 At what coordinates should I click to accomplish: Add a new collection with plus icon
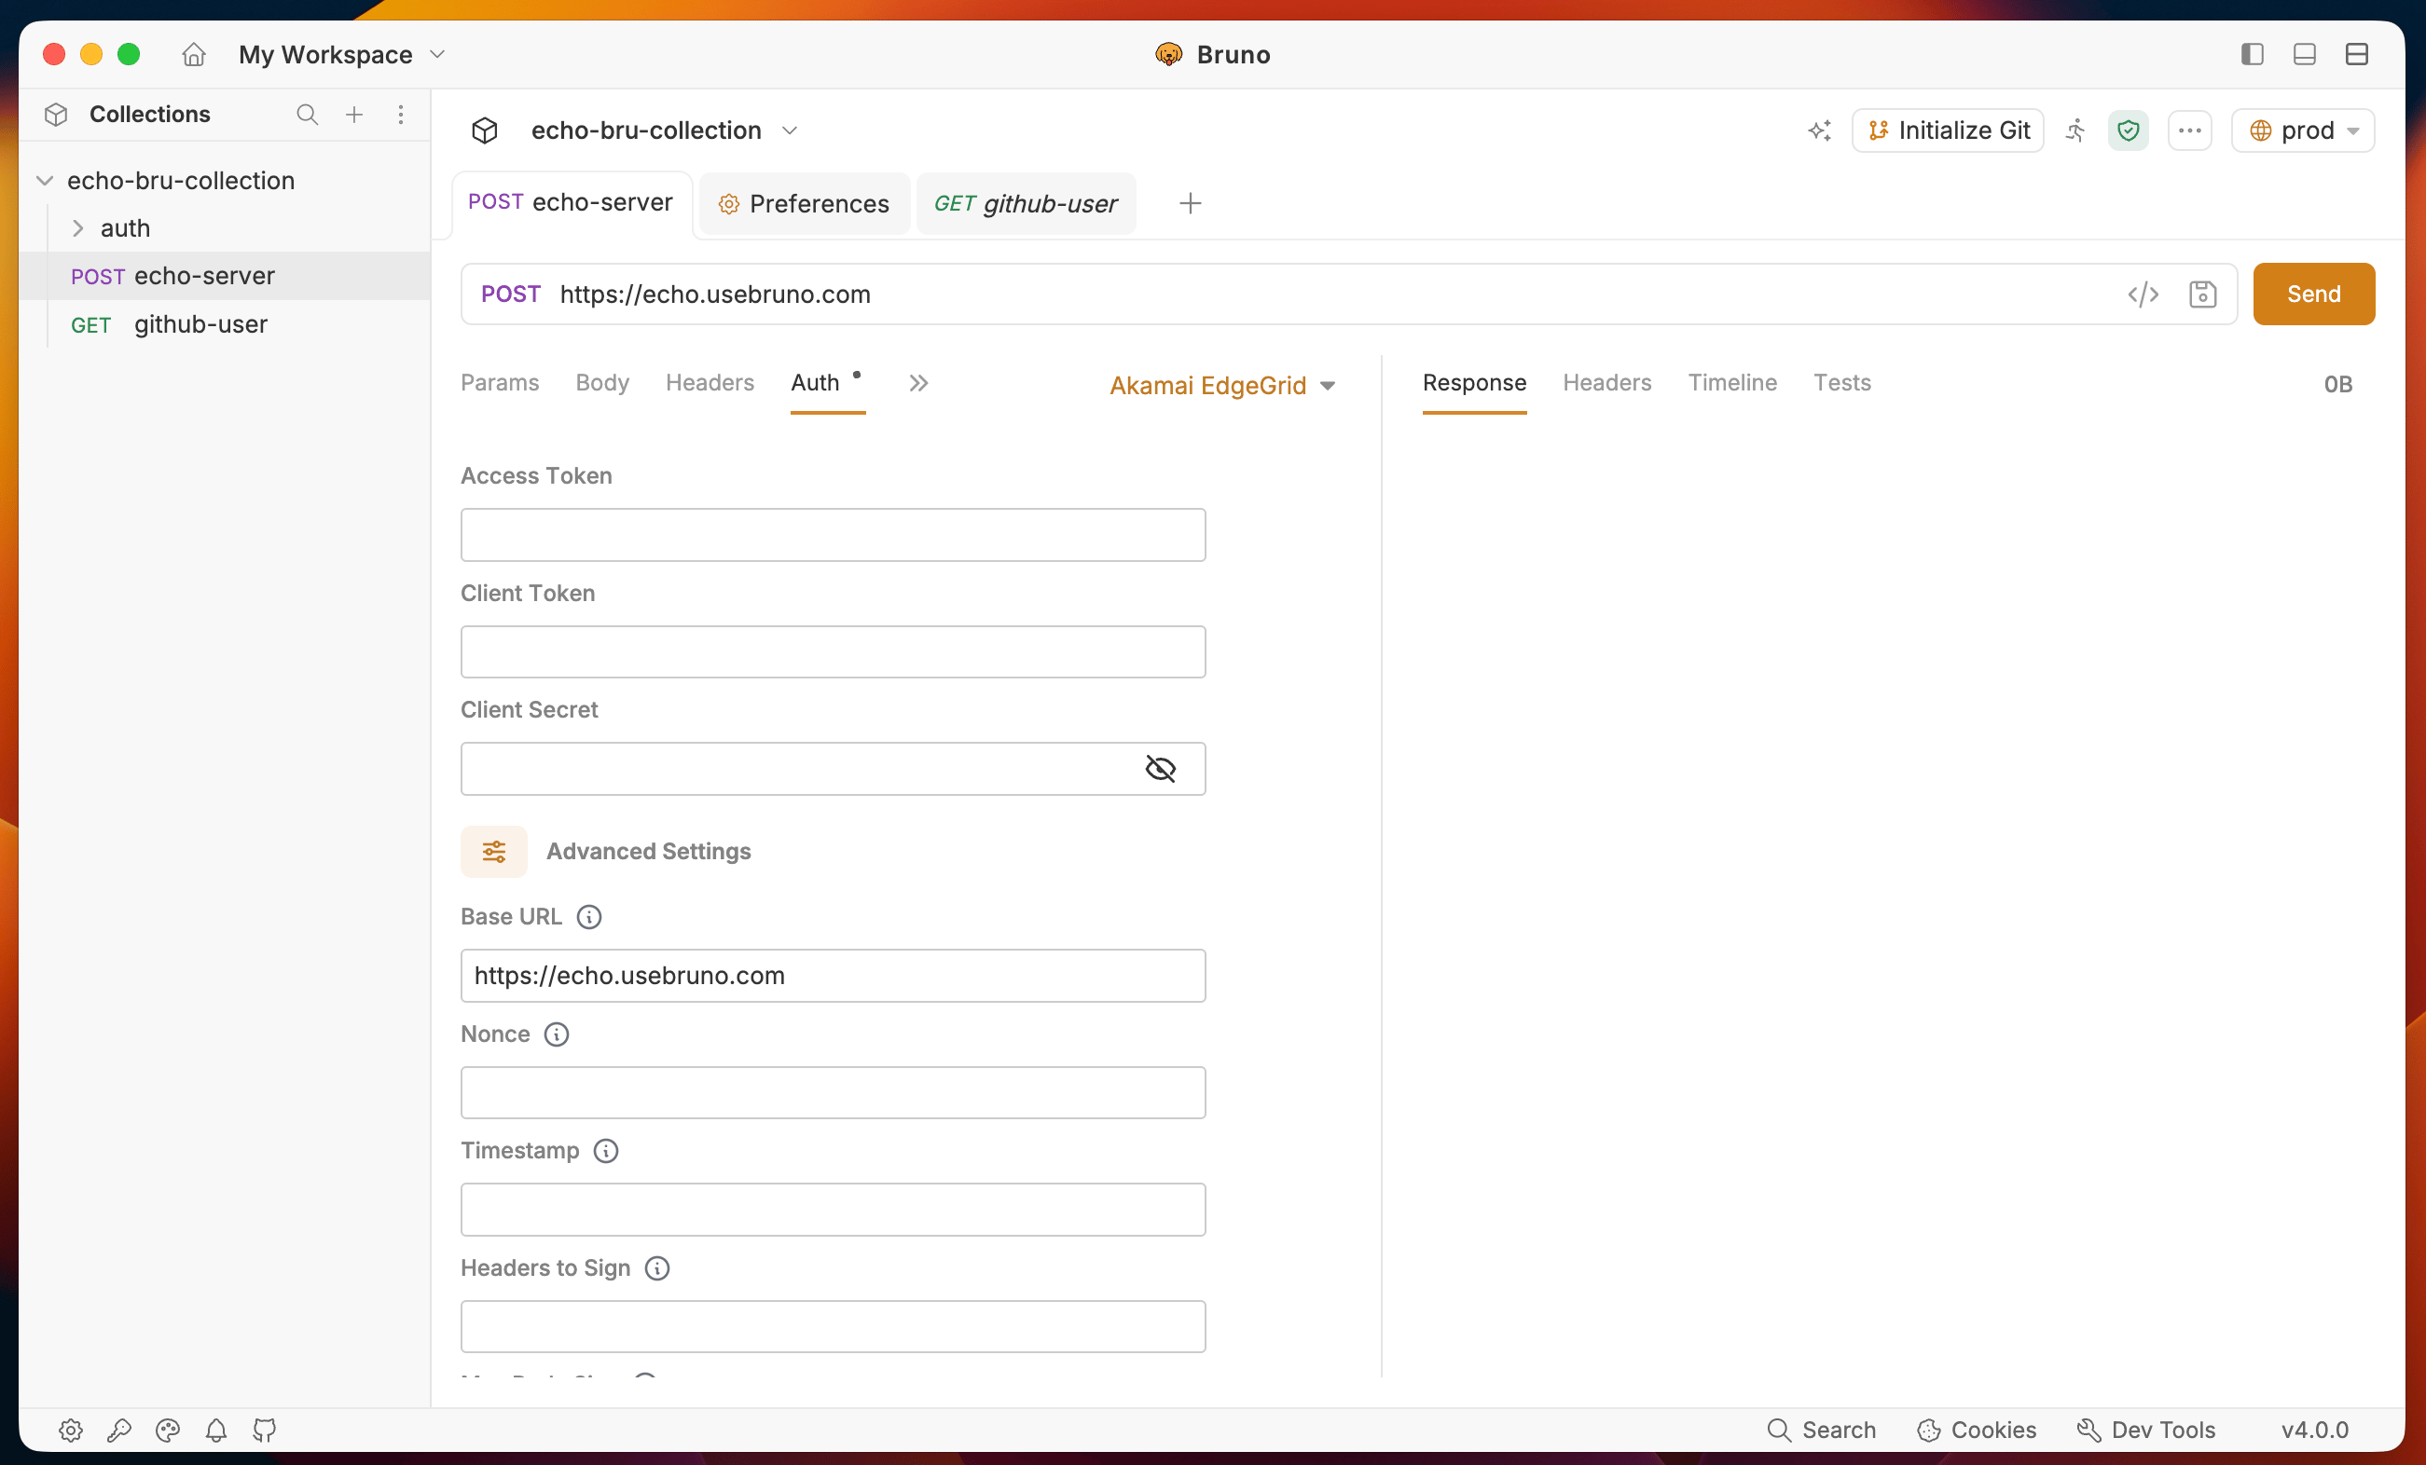354,114
